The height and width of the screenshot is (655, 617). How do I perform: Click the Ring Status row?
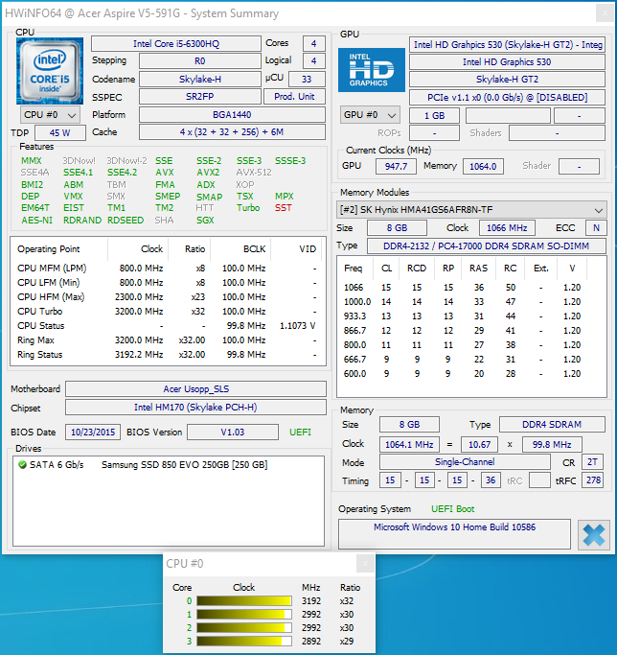pyautogui.click(x=167, y=355)
